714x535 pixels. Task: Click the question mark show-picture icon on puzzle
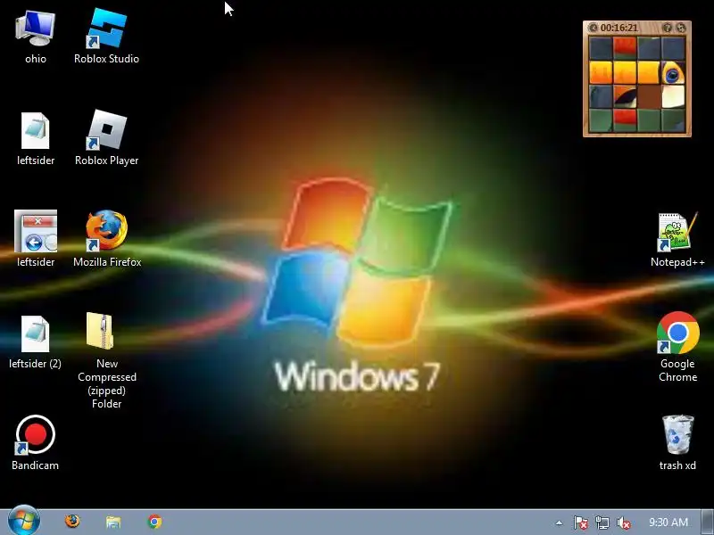coord(667,28)
